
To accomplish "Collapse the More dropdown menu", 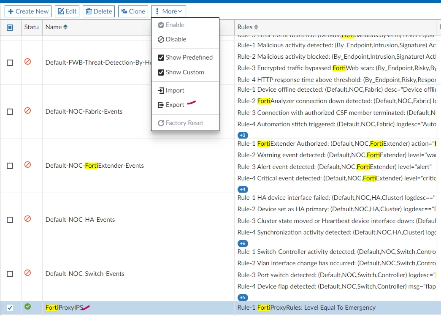I will 168,11.
